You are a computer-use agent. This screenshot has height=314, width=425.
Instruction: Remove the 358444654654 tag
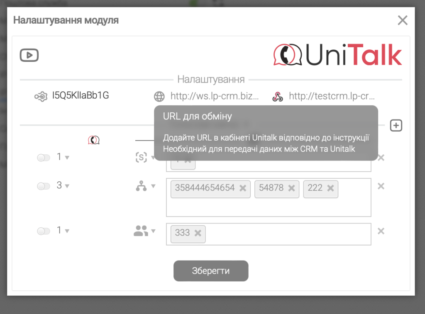(243, 188)
